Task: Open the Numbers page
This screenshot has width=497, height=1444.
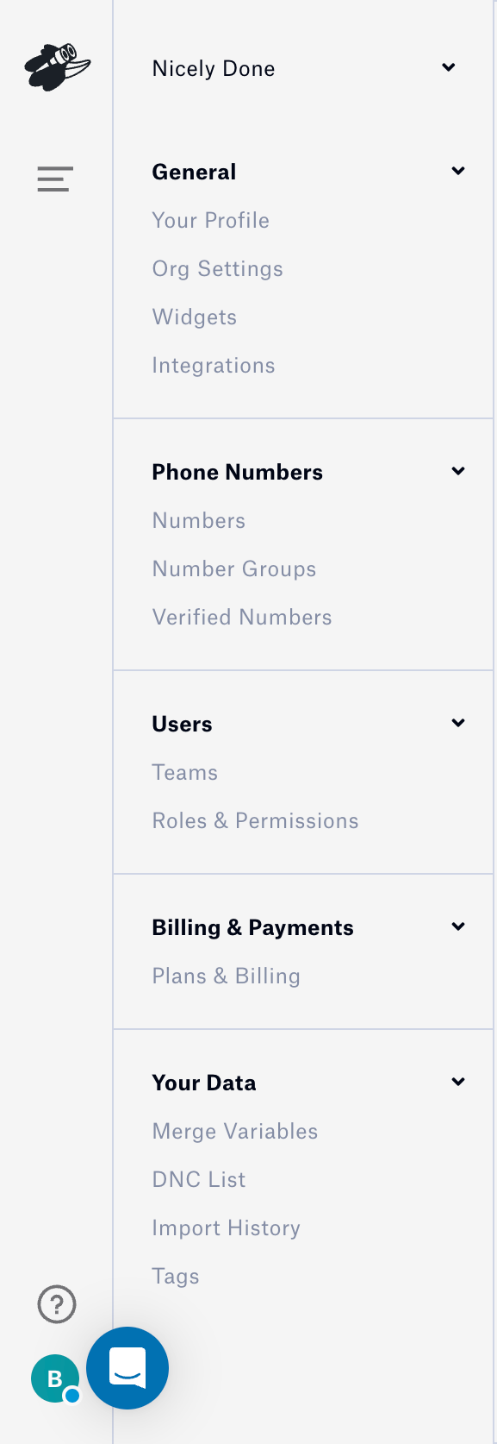Action: (198, 520)
